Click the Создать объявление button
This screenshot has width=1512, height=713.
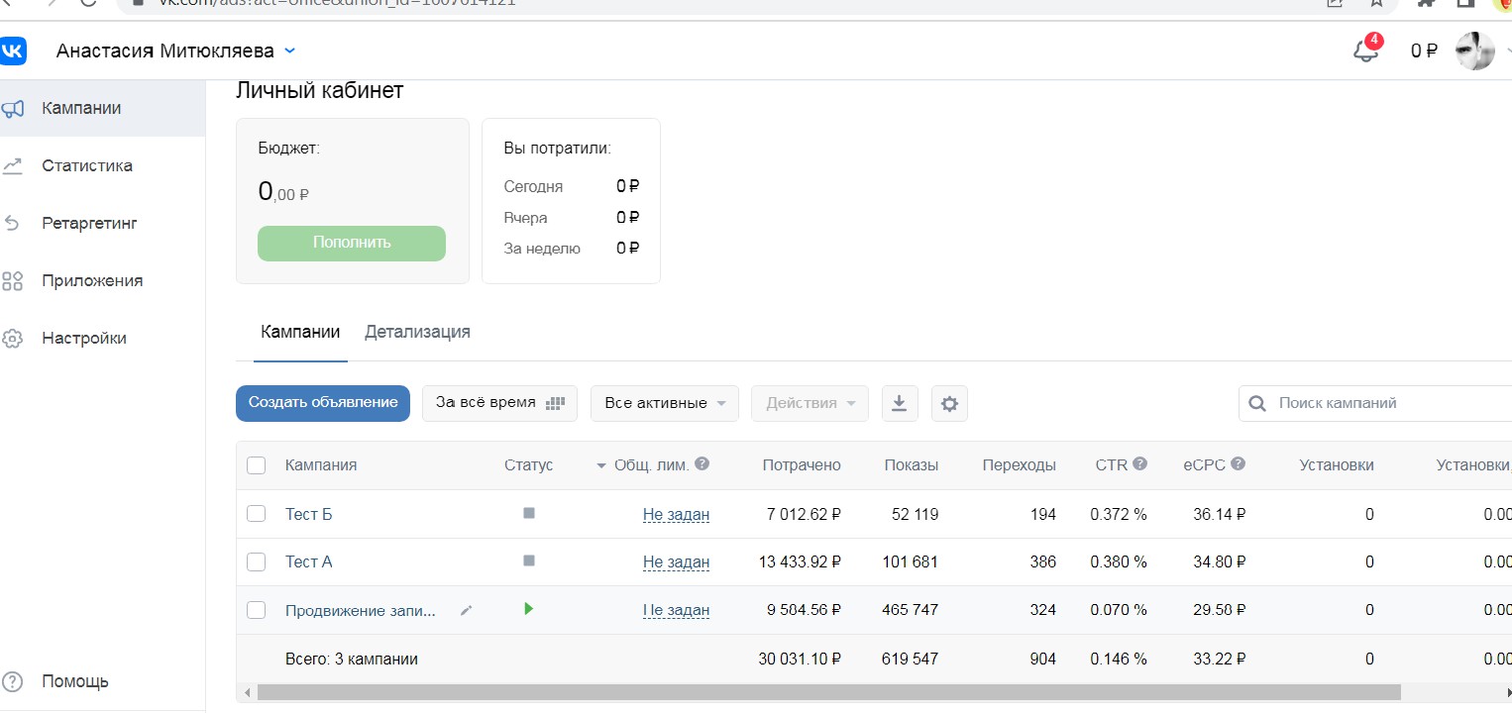click(x=323, y=403)
